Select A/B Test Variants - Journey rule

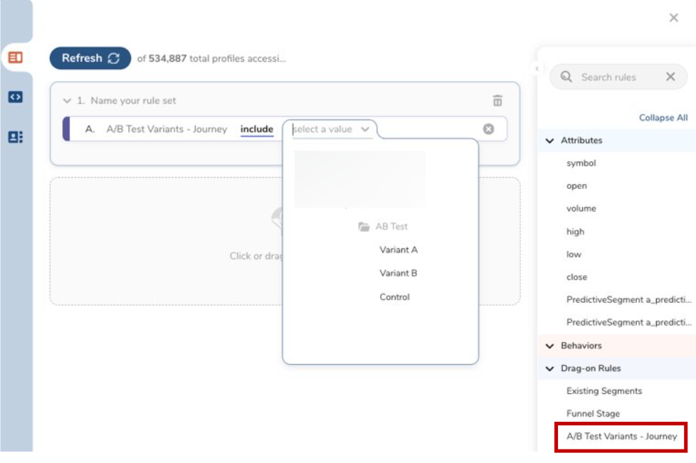click(621, 436)
